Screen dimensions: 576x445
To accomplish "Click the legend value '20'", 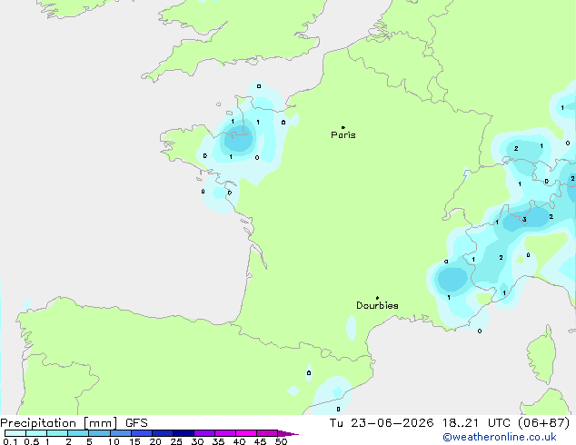I will pyautogui.click(x=155, y=441).
